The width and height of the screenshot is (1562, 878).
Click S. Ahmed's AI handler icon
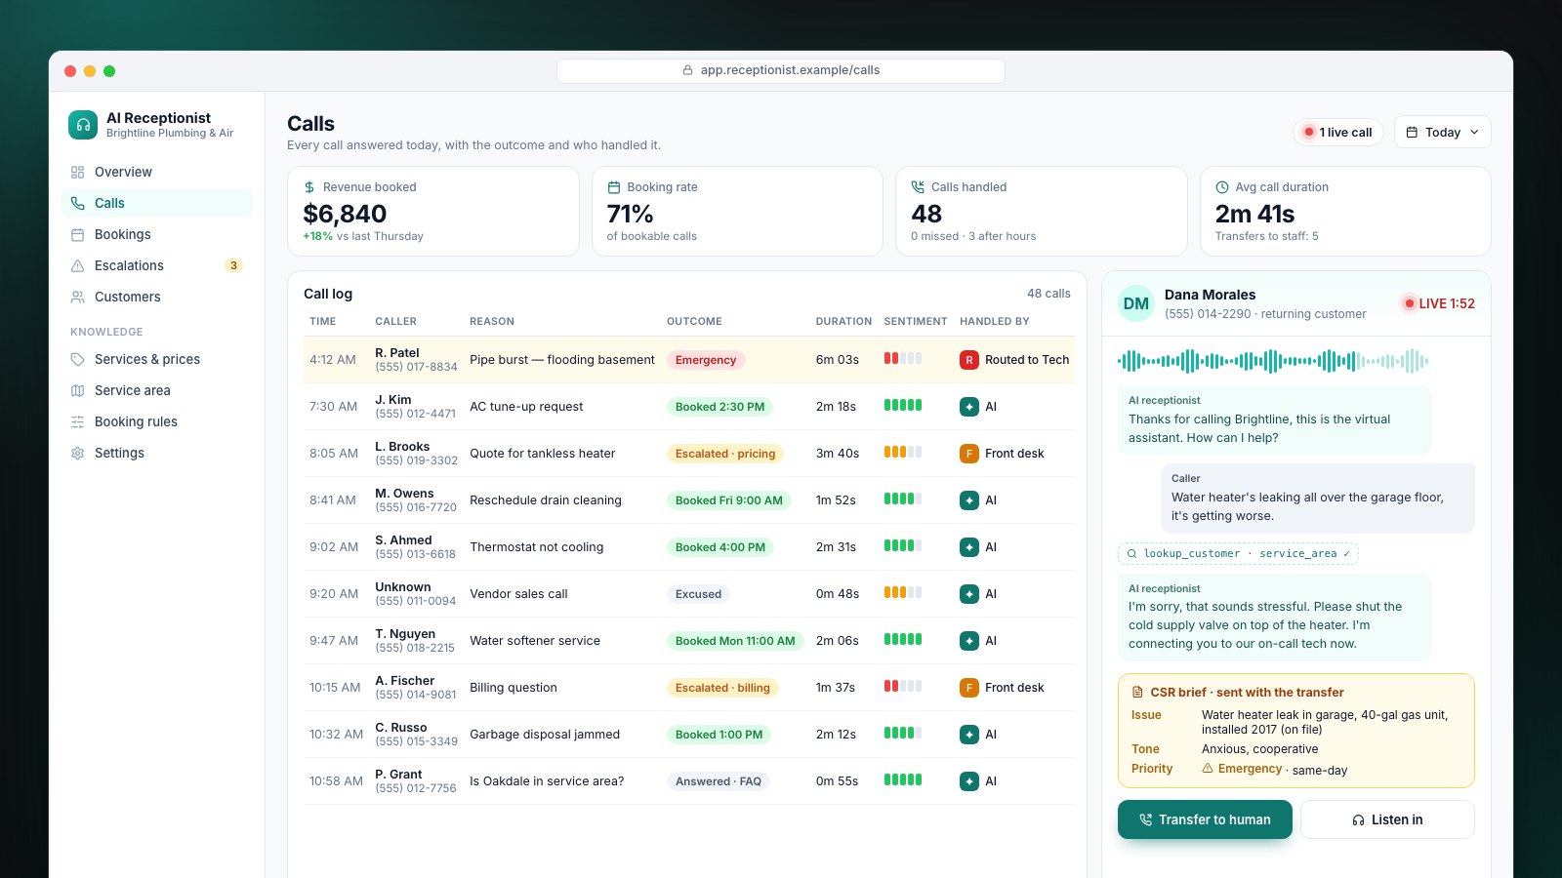[969, 547]
